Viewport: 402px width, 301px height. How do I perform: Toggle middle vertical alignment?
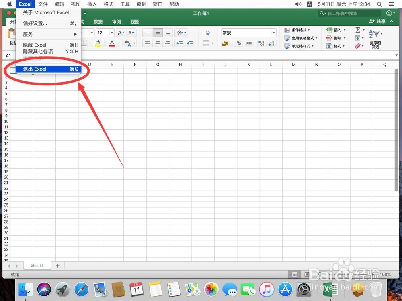pos(158,33)
